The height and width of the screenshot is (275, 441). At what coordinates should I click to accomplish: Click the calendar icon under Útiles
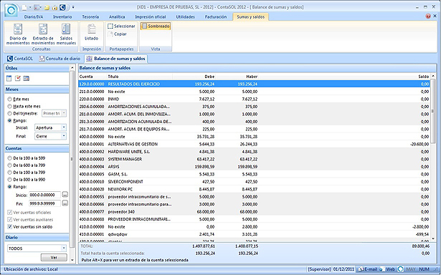point(27,78)
